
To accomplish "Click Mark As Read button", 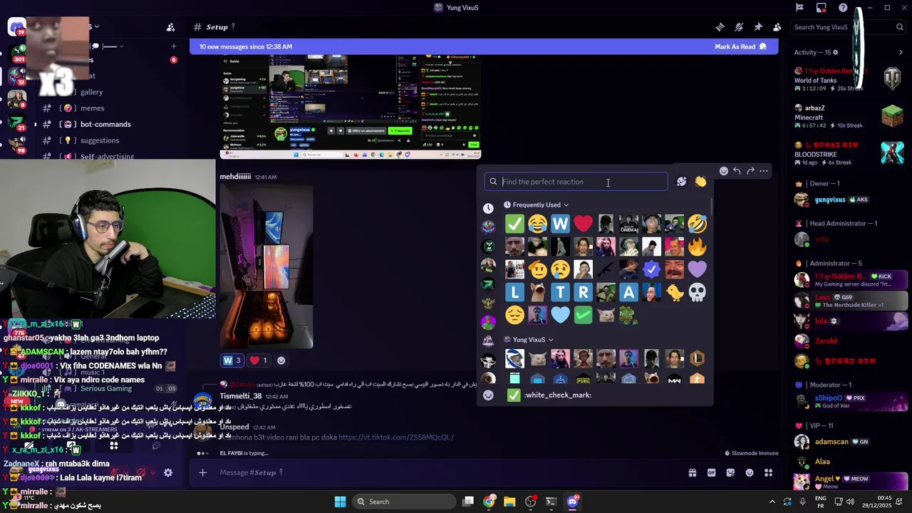I will coord(741,47).
